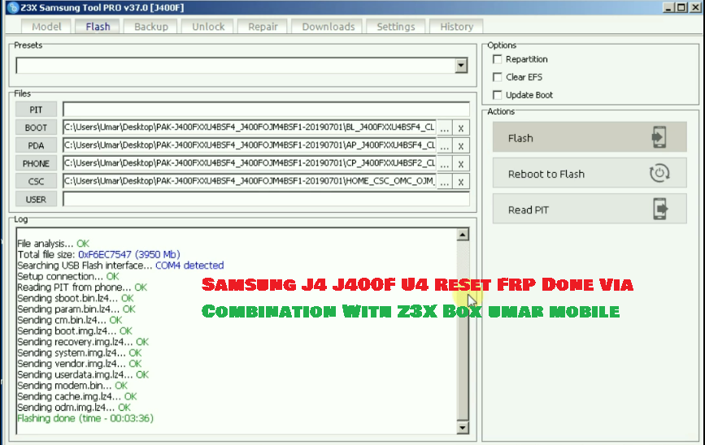Click in the CSC file path field
Image resolution: width=705 pixels, height=445 pixels.
[250, 181]
